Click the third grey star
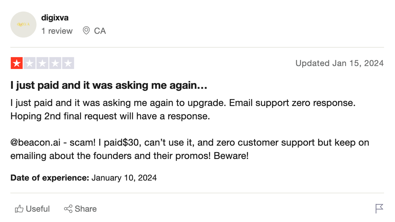This screenshot has width=395, height=222. 42,63
